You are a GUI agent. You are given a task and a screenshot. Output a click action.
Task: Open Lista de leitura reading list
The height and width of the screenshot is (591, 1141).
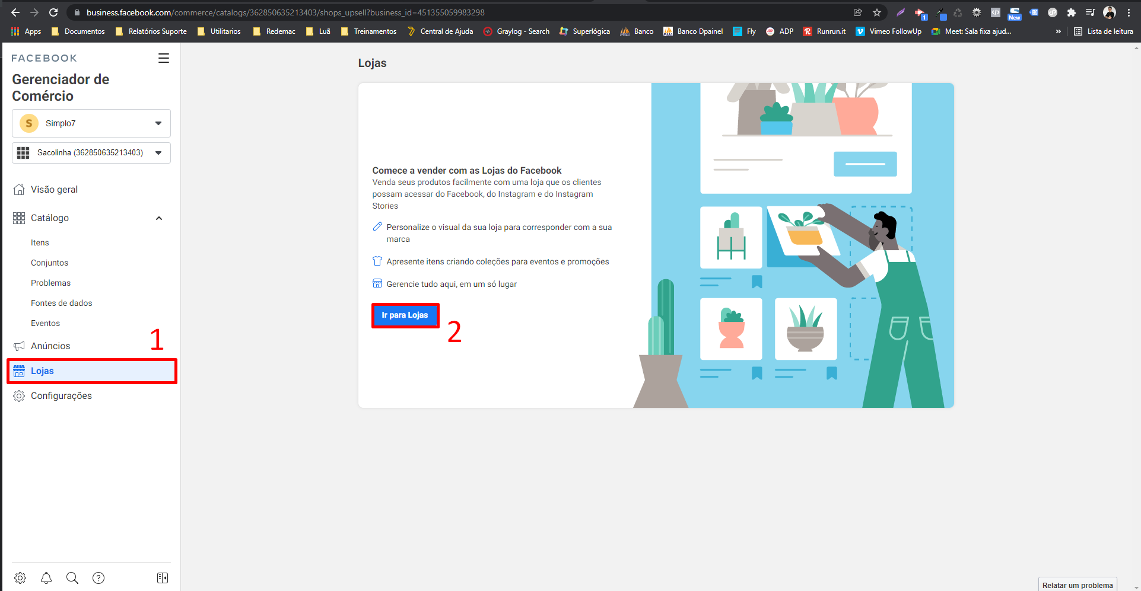[1104, 31]
